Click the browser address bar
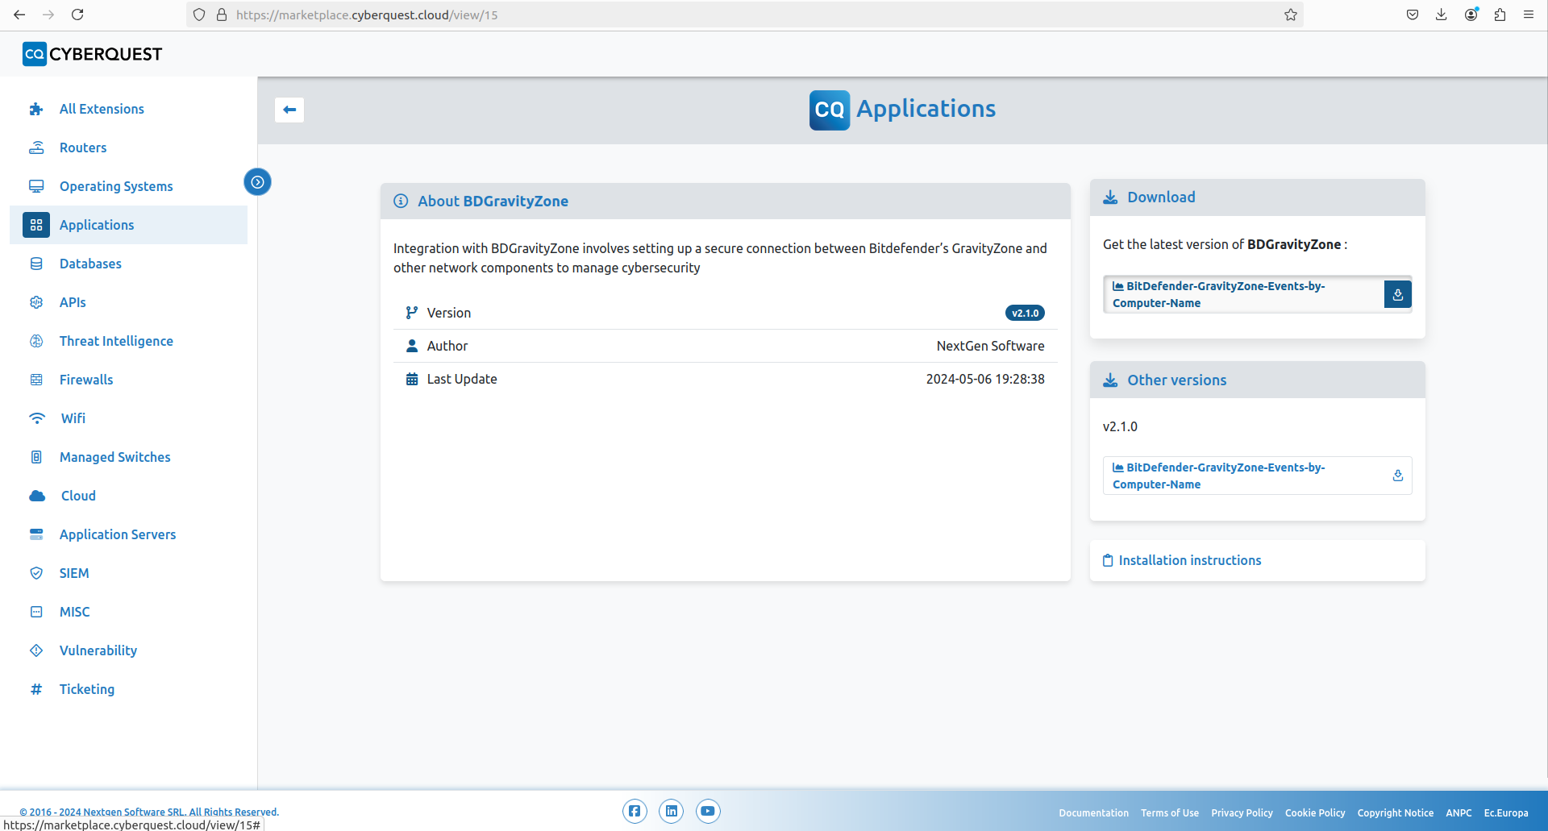This screenshot has height=831, width=1548. (726, 15)
